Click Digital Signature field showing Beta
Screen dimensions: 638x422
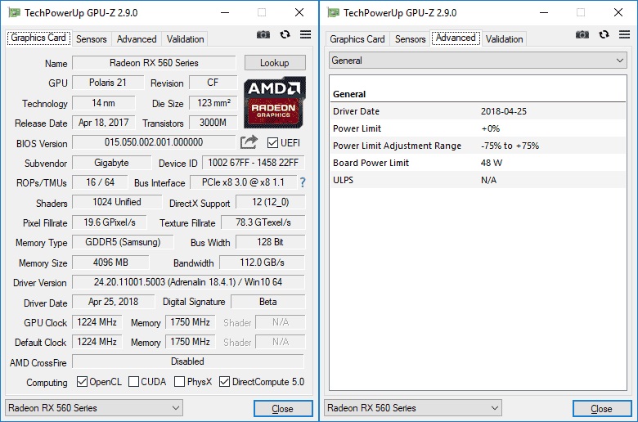pos(267,302)
